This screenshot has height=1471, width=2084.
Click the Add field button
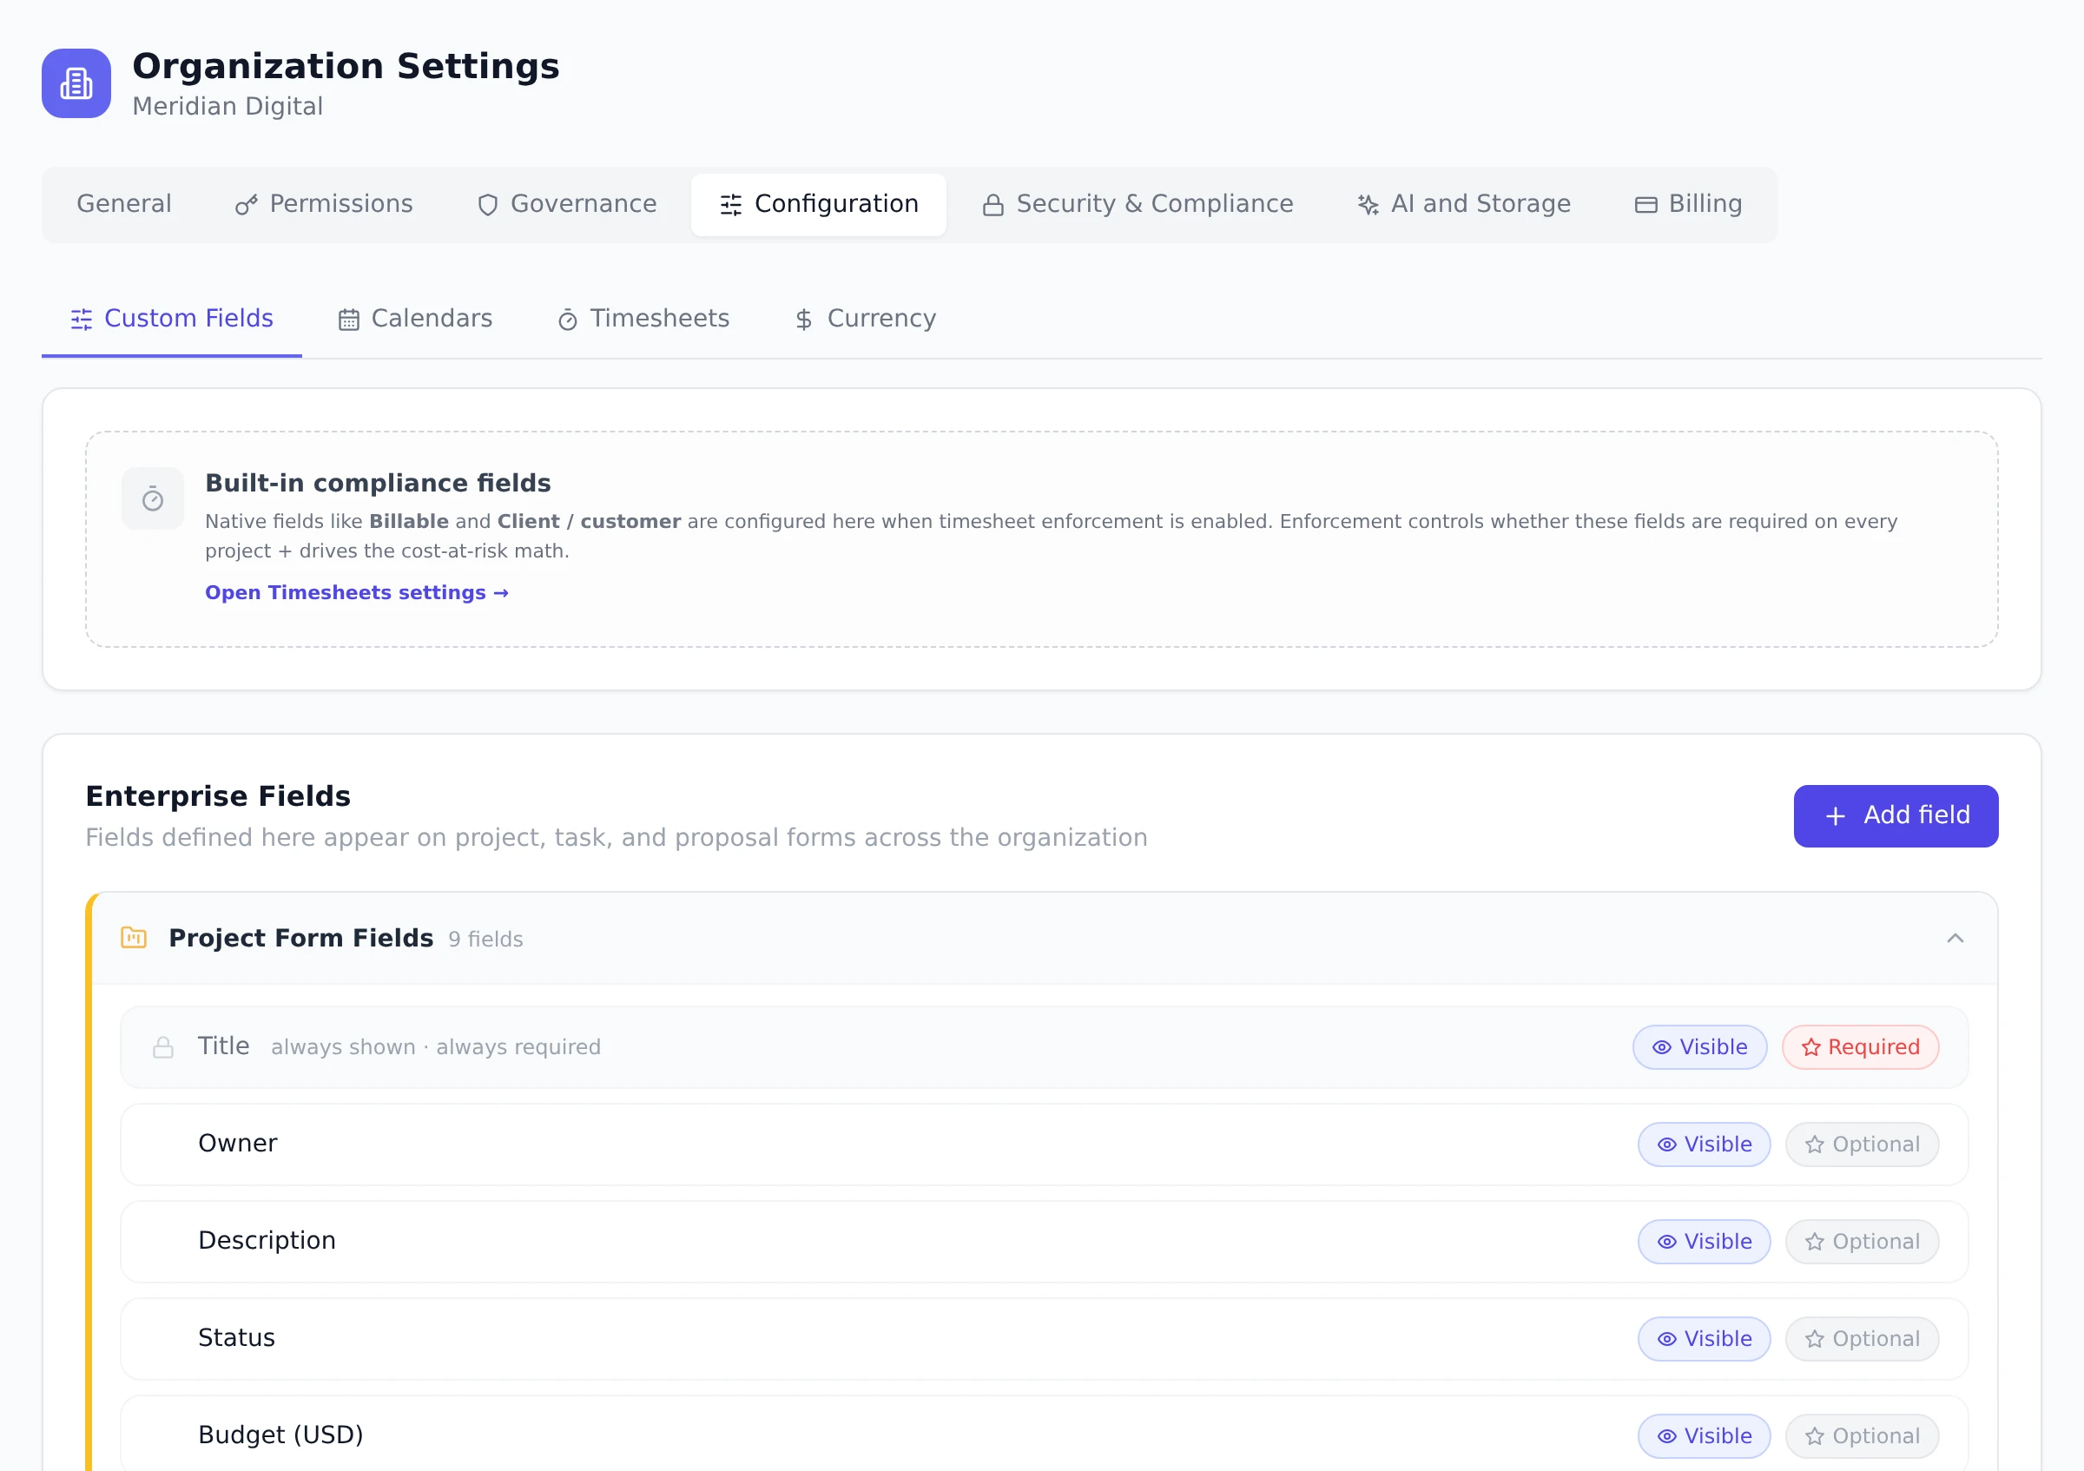(x=1896, y=815)
